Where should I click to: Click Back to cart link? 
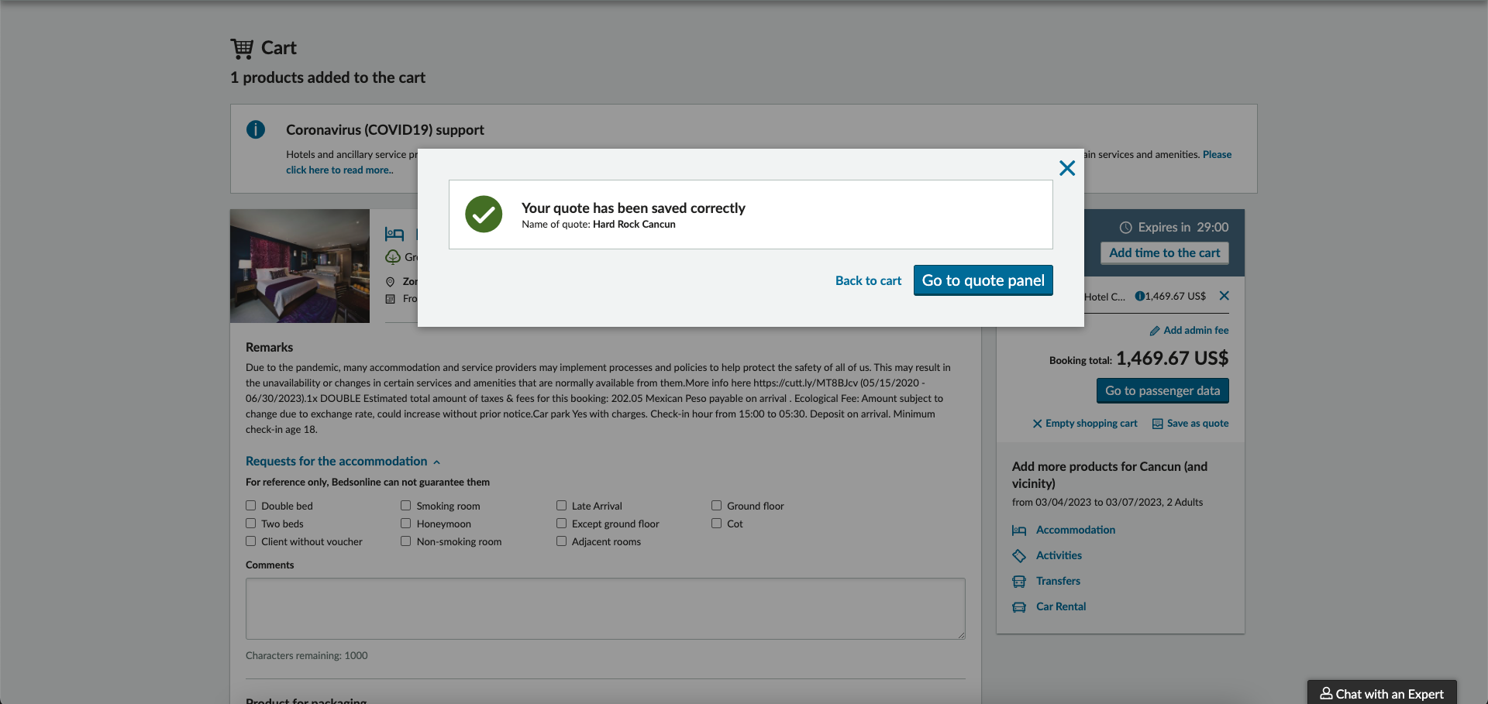click(x=868, y=280)
